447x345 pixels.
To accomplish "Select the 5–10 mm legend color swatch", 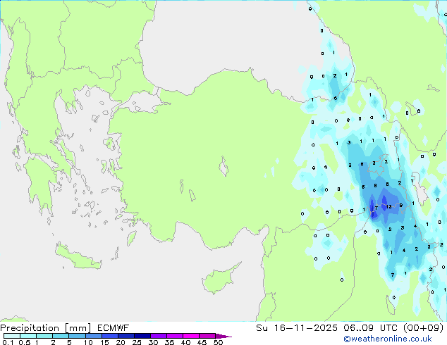I will (77, 336).
